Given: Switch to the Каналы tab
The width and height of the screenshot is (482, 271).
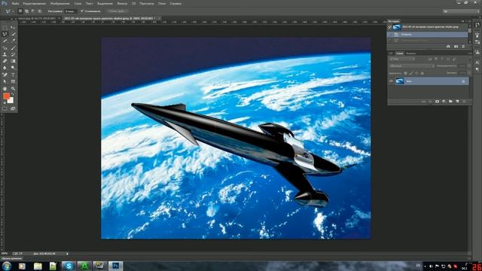Looking at the screenshot, I should click(411, 53).
